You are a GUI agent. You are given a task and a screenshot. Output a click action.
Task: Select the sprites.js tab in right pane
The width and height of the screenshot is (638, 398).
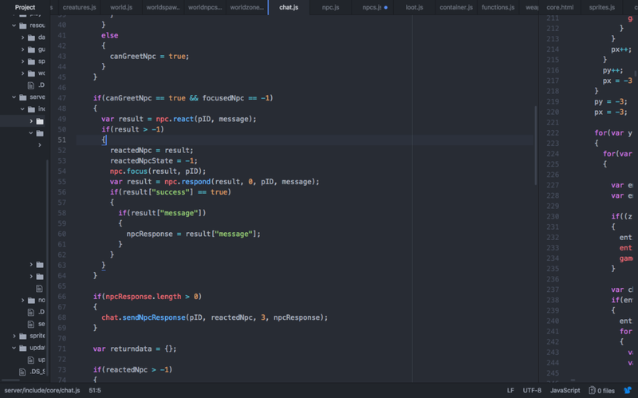pos(602,7)
